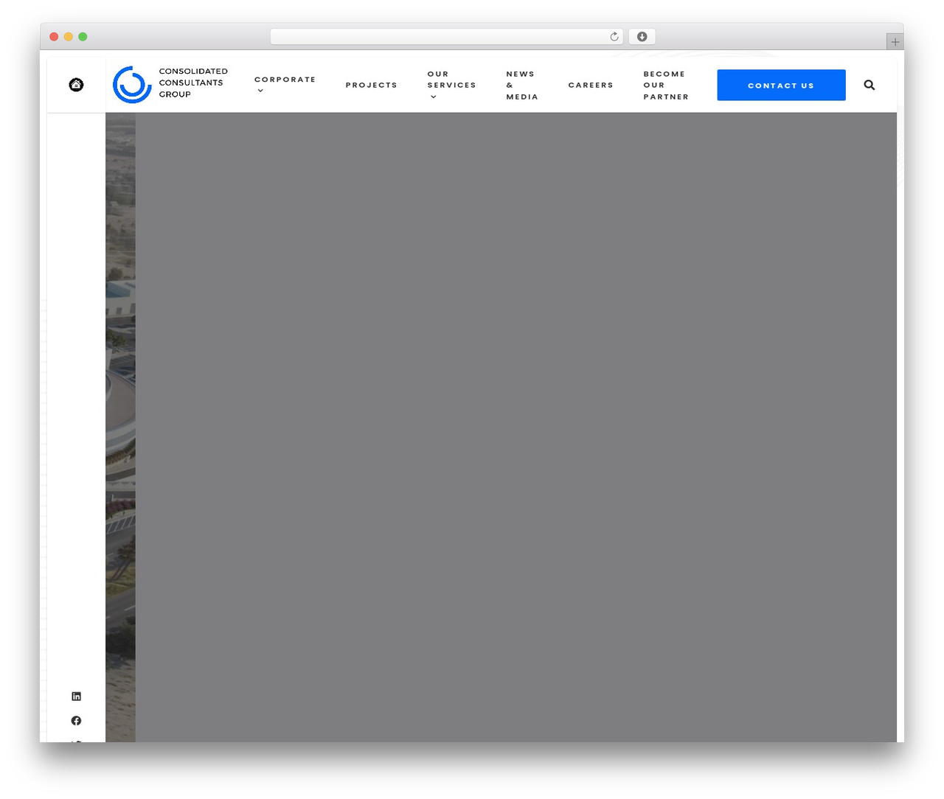This screenshot has width=944, height=799.
Task: Expand the Corporate dropdown chevron
Action: coord(260,91)
